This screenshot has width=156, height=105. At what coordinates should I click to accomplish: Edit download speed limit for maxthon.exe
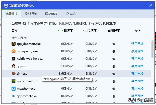[71, 89]
